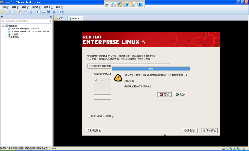Open the 查看 menu

click(x=26, y=7)
